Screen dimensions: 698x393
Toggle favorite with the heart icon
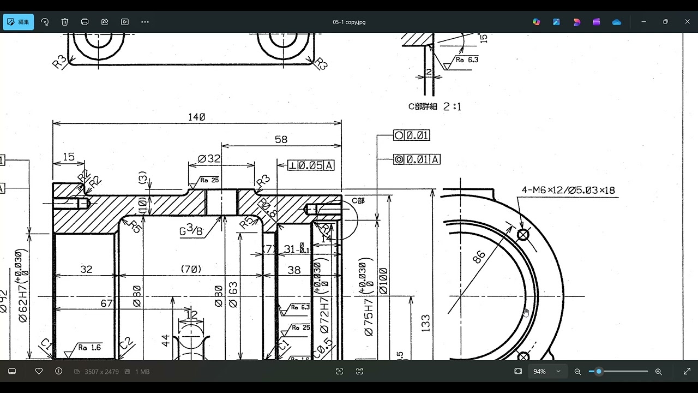pos(39,371)
